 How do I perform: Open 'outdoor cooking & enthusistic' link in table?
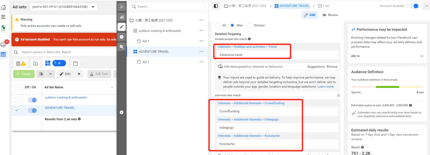(x=66, y=97)
